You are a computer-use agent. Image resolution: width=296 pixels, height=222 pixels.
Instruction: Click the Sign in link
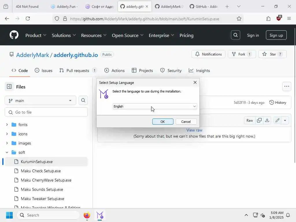tap(253, 35)
